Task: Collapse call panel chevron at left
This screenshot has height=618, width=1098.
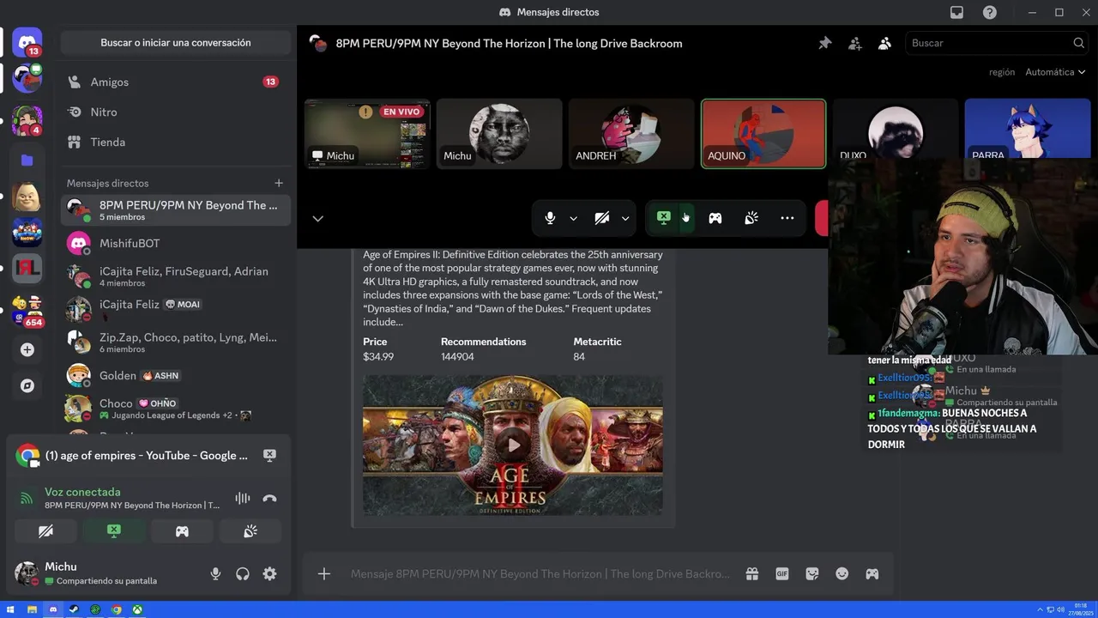Action: (317, 218)
